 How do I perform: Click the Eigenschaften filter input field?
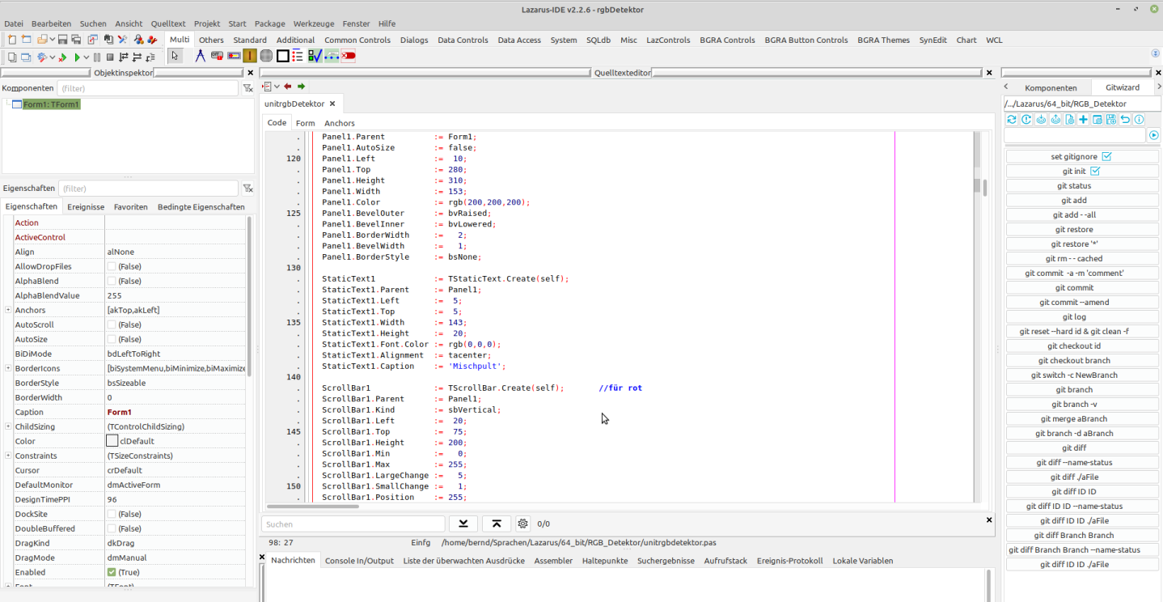coord(149,189)
